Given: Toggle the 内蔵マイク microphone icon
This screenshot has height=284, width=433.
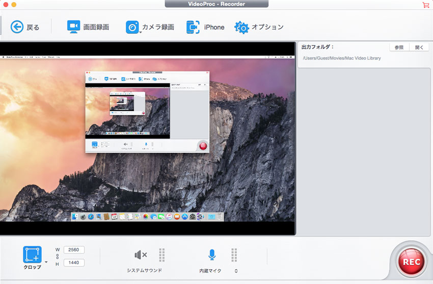Looking at the screenshot, I should point(212,255).
